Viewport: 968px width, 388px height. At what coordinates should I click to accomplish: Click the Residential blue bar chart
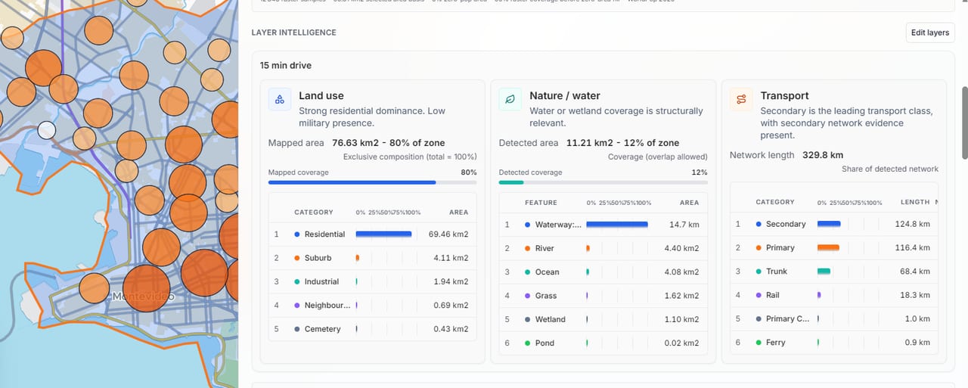pyautogui.click(x=383, y=234)
